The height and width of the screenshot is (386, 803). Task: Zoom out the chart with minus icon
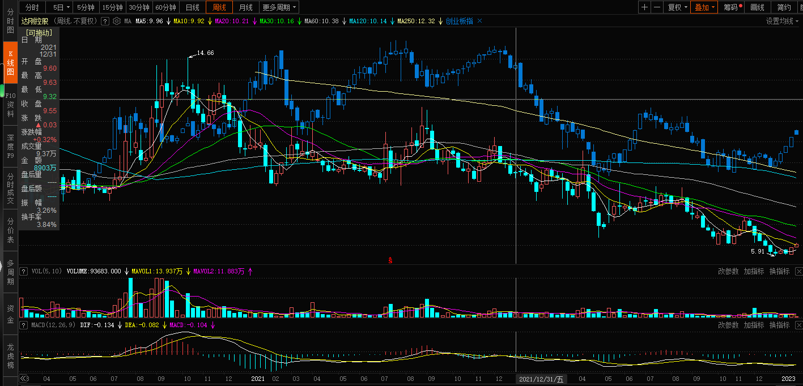pos(657,7)
